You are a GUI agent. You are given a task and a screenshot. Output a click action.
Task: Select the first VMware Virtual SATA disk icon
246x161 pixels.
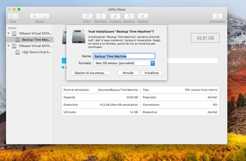(14, 33)
